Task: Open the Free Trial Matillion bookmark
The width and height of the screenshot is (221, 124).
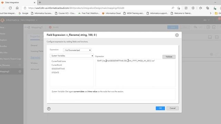Action: (x=89, y=13)
